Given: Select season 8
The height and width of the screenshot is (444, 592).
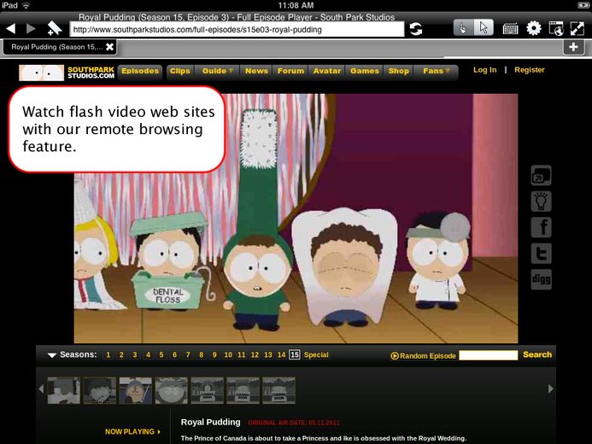Looking at the screenshot, I should (202, 355).
